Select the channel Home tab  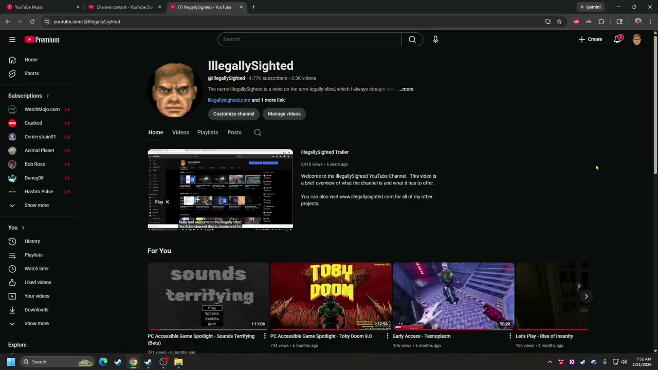pos(156,133)
